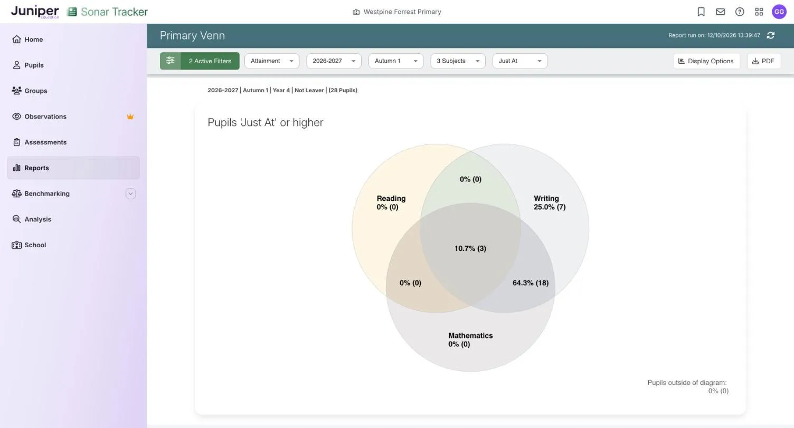The height and width of the screenshot is (428, 794).
Task: Click the filter sliders icon button
Action: (x=170, y=61)
